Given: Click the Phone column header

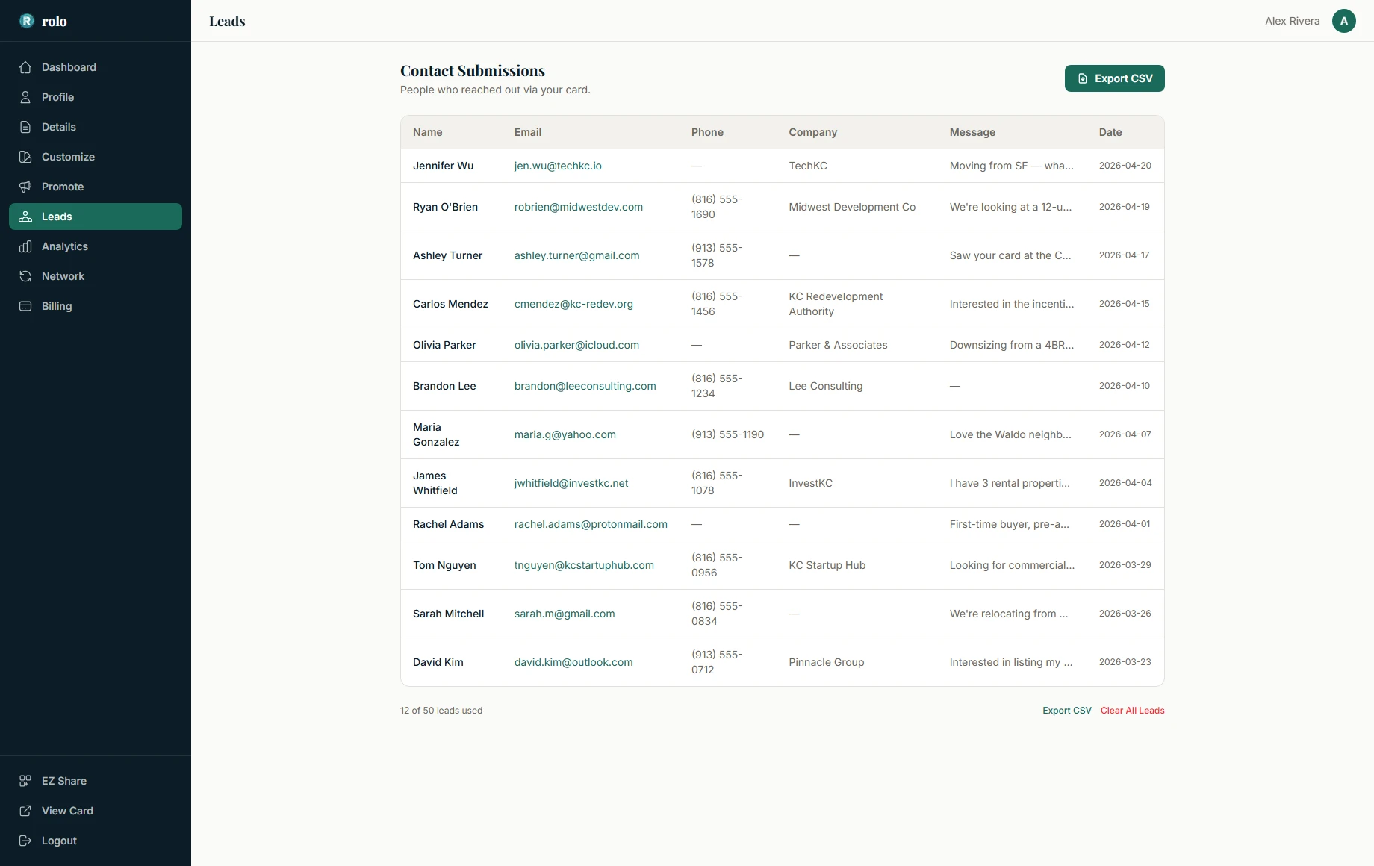Looking at the screenshot, I should coord(707,132).
